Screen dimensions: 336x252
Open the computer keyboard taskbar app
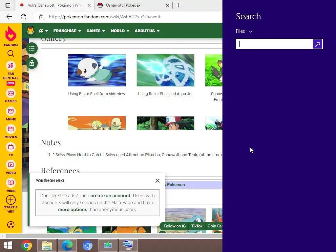click(128, 245)
